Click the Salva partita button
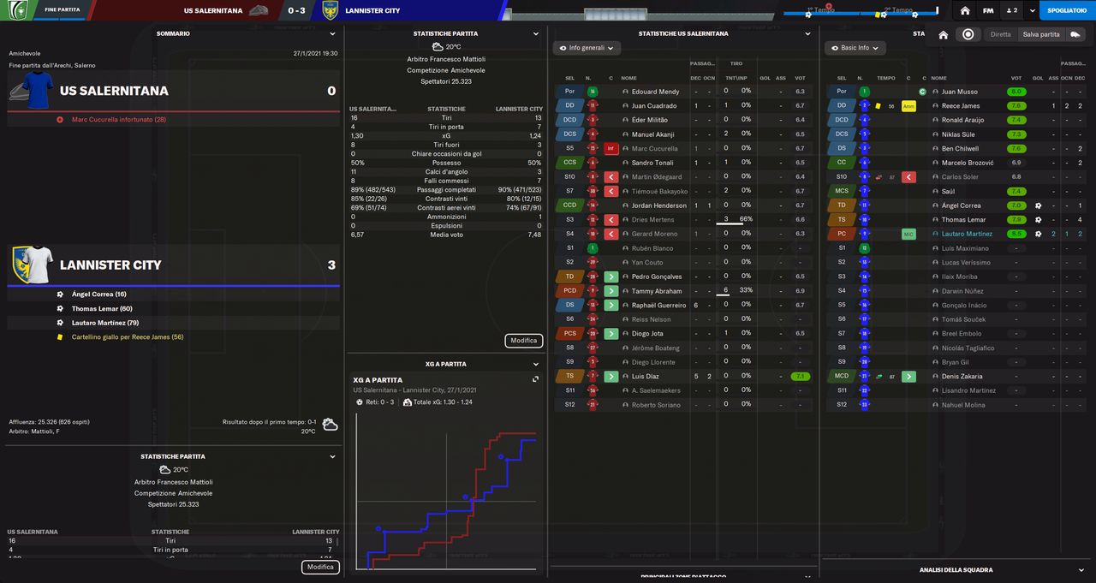1096x583 pixels. [1041, 35]
